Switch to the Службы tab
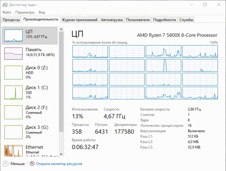226x171 pixels. [186, 20]
